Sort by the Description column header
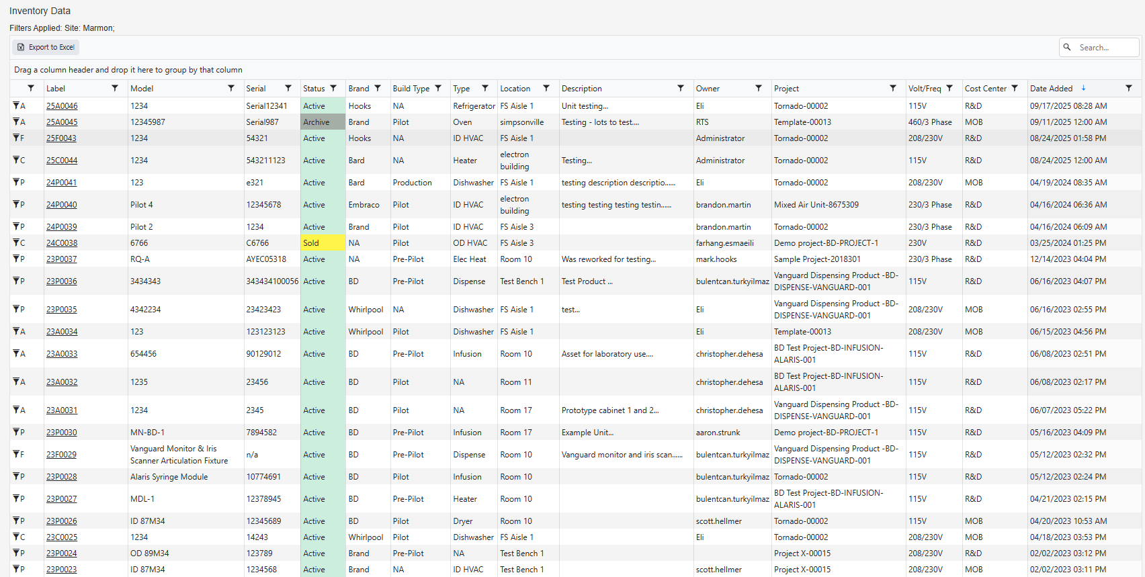 582,89
